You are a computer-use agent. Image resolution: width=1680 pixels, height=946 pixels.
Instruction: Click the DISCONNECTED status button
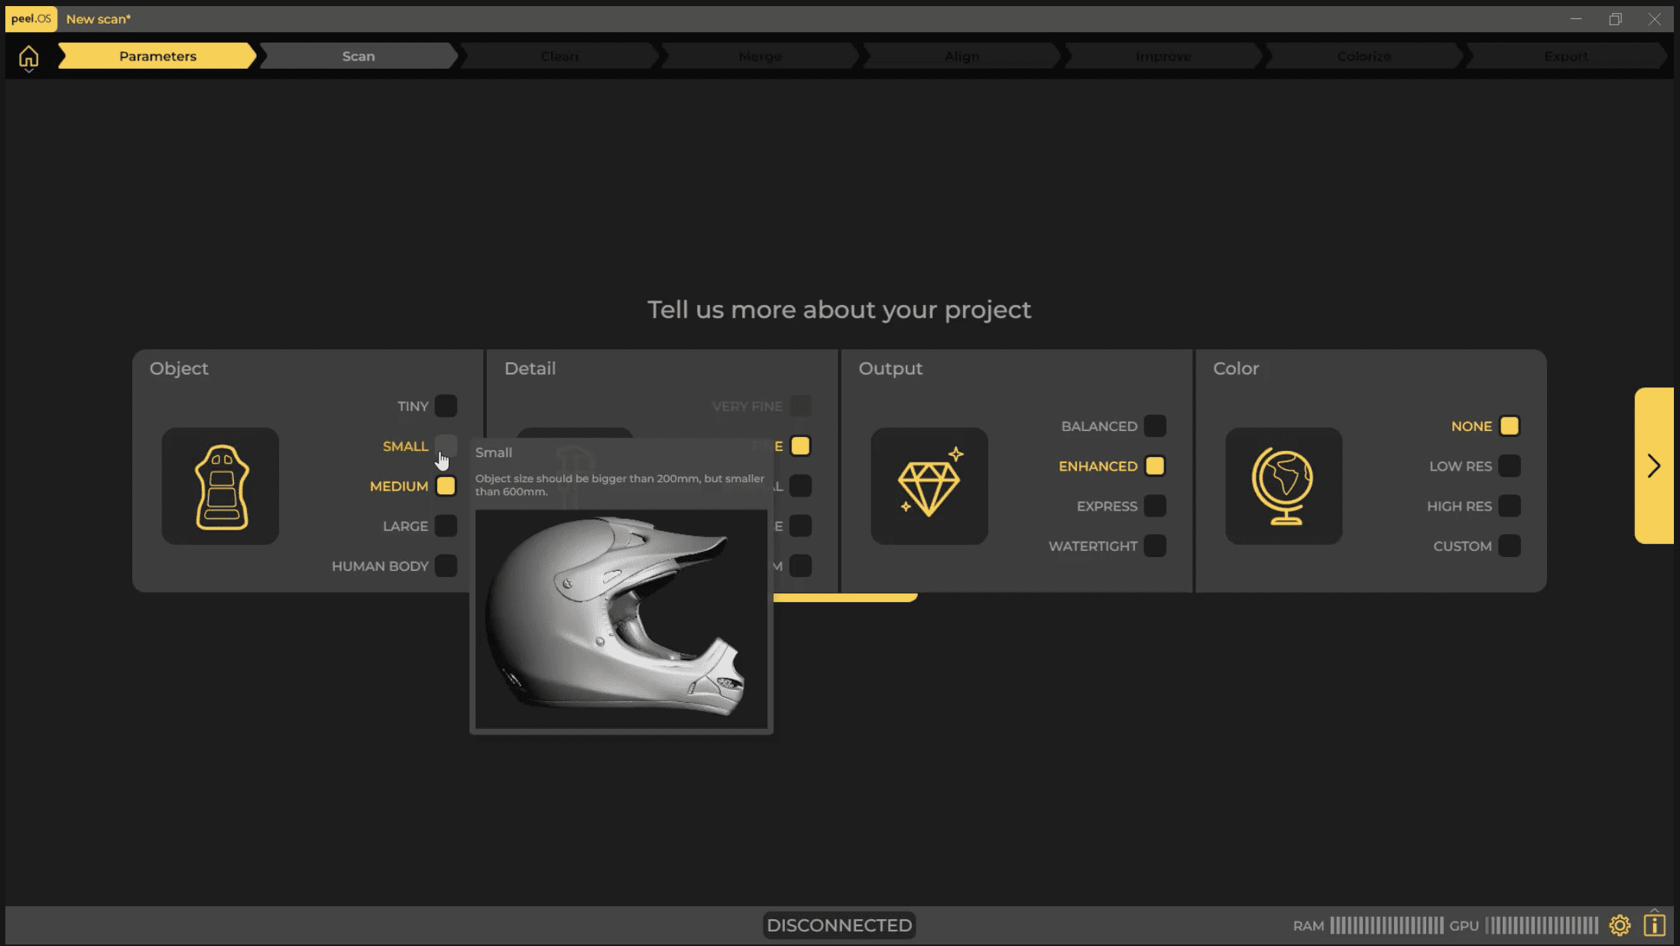point(839,925)
